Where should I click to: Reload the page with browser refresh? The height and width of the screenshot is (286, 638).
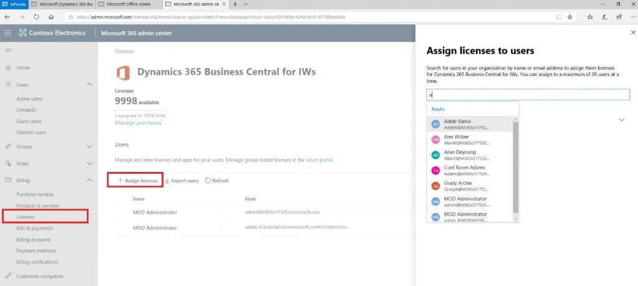tap(37, 17)
